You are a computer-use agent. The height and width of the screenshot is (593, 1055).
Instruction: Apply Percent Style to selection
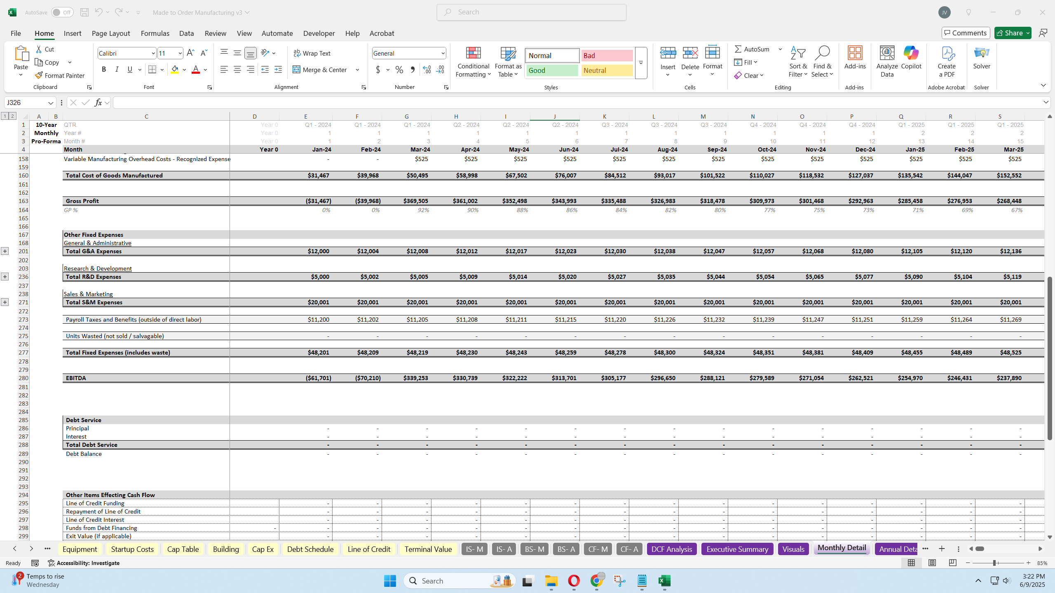pos(398,70)
